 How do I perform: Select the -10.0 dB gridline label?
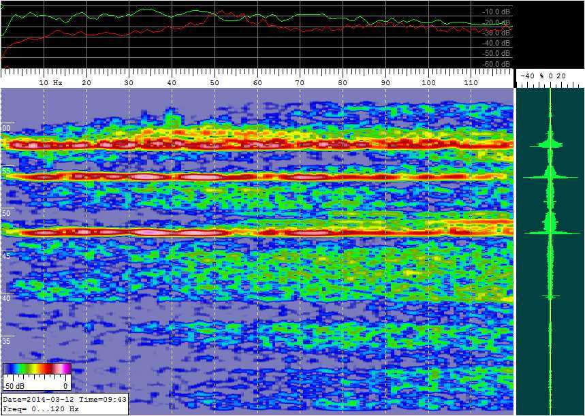(496, 12)
